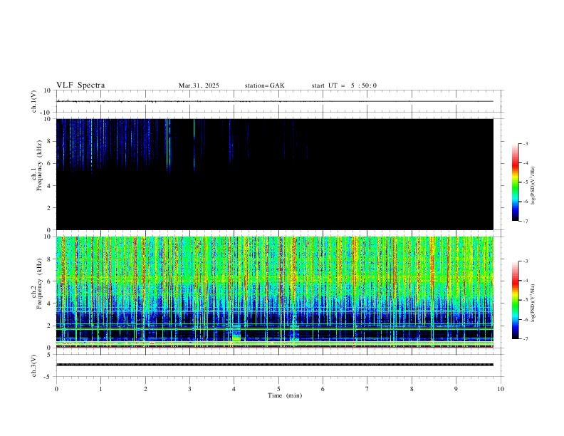Click the ch.1 spectrogram color scale bar
The image size is (564, 436).
click(x=516, y=182)
